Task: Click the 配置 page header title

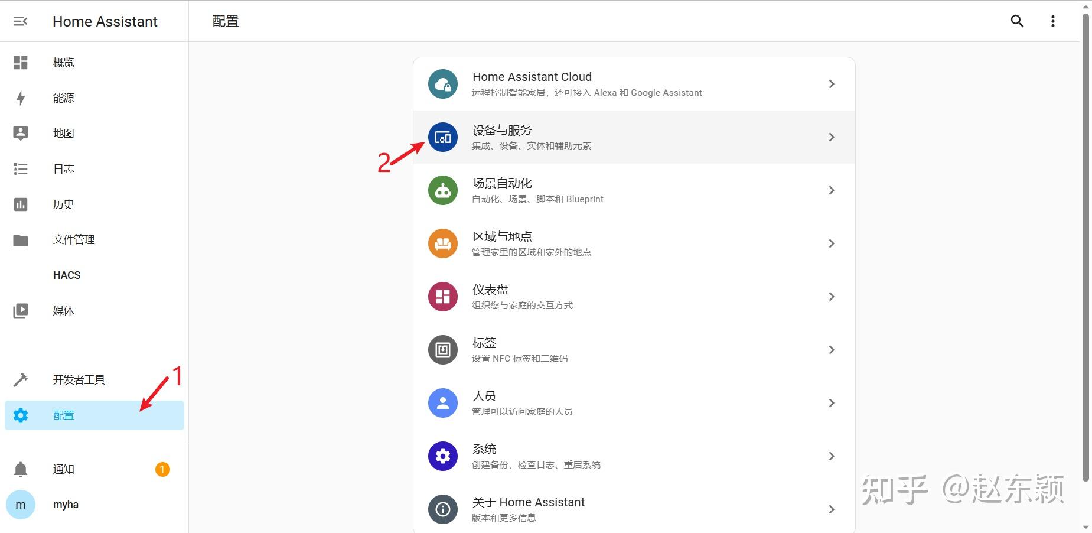Action: coord(226,21)
